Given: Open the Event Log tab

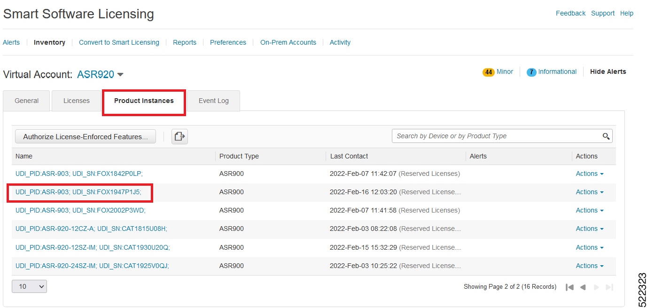Looking at the screenshot, I should click(214, 101).
